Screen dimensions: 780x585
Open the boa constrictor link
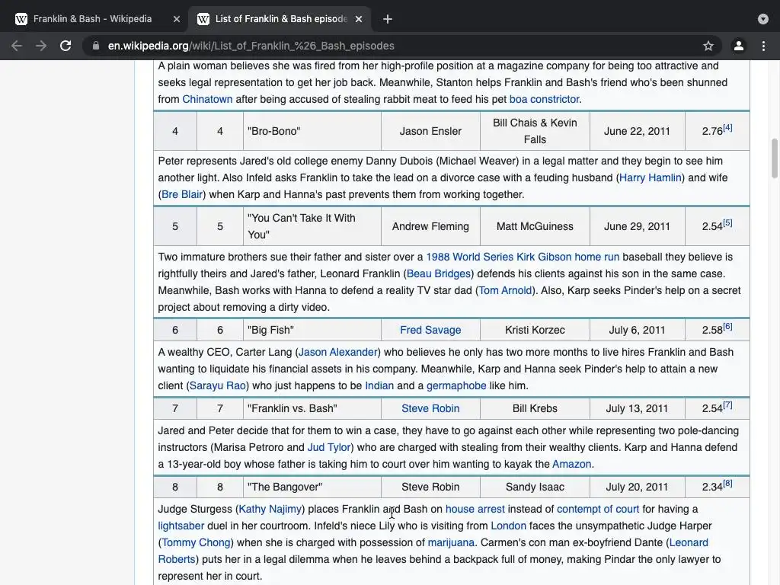(x=544, y=99)
